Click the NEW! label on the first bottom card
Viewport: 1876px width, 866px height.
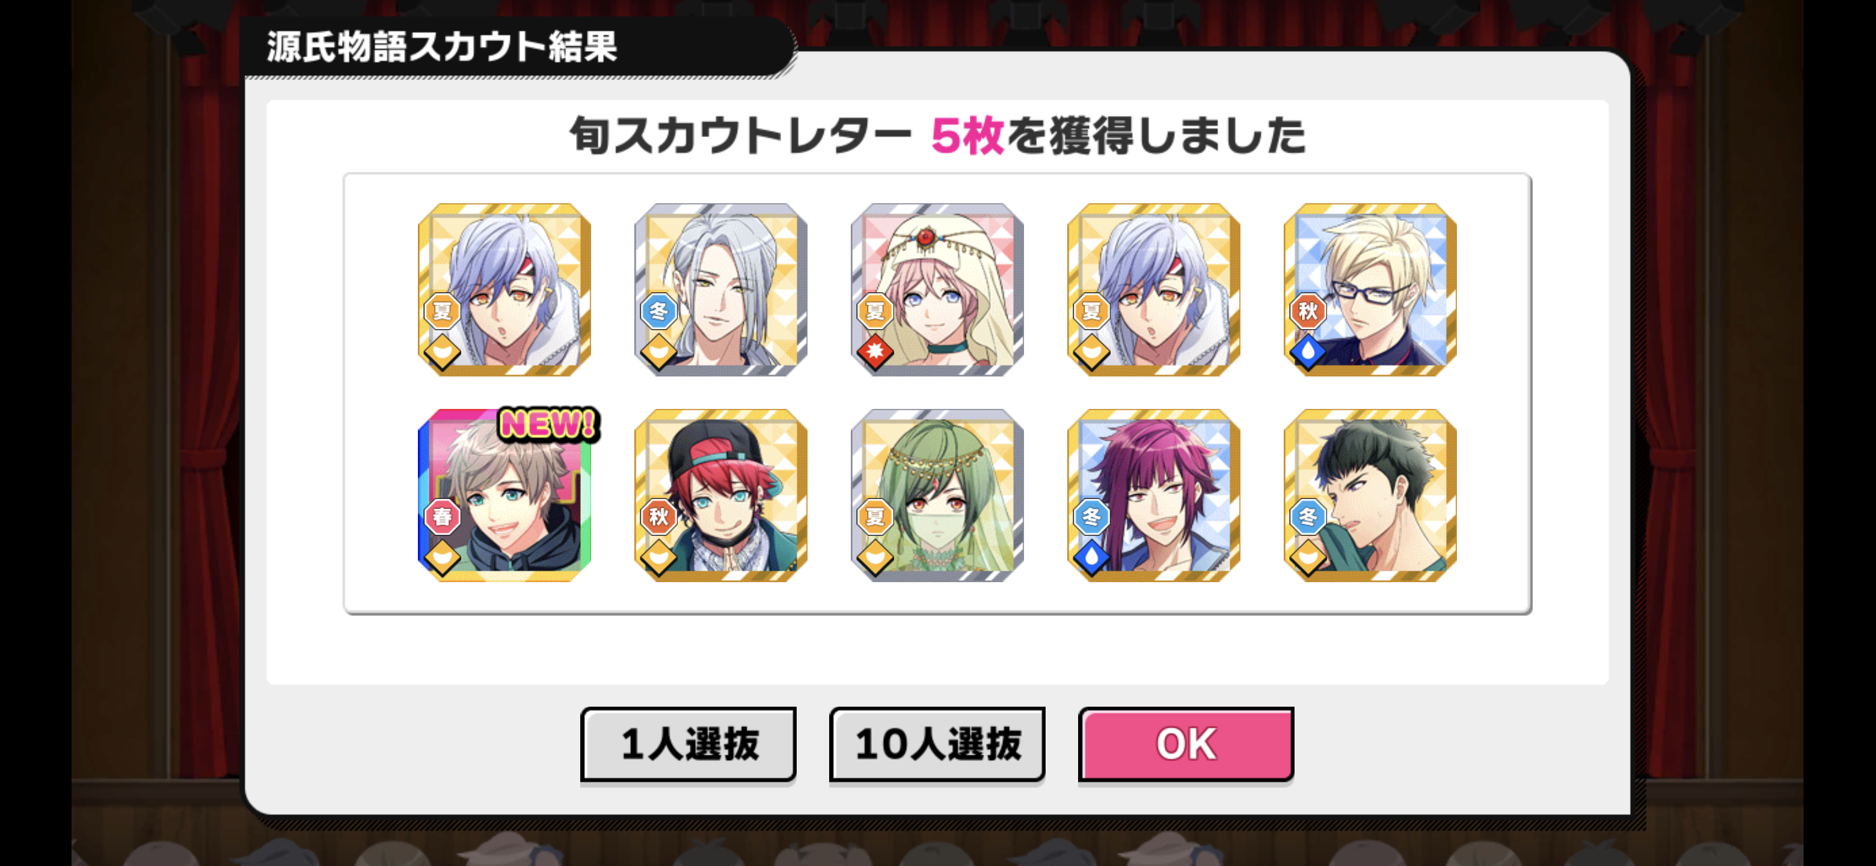tap(549, 424)
